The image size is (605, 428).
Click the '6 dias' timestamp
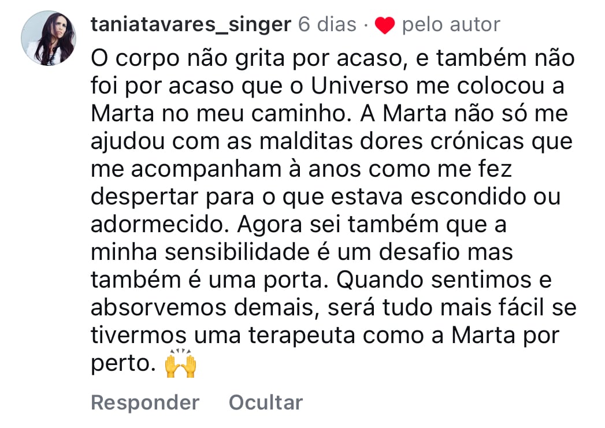click(328, 24)
